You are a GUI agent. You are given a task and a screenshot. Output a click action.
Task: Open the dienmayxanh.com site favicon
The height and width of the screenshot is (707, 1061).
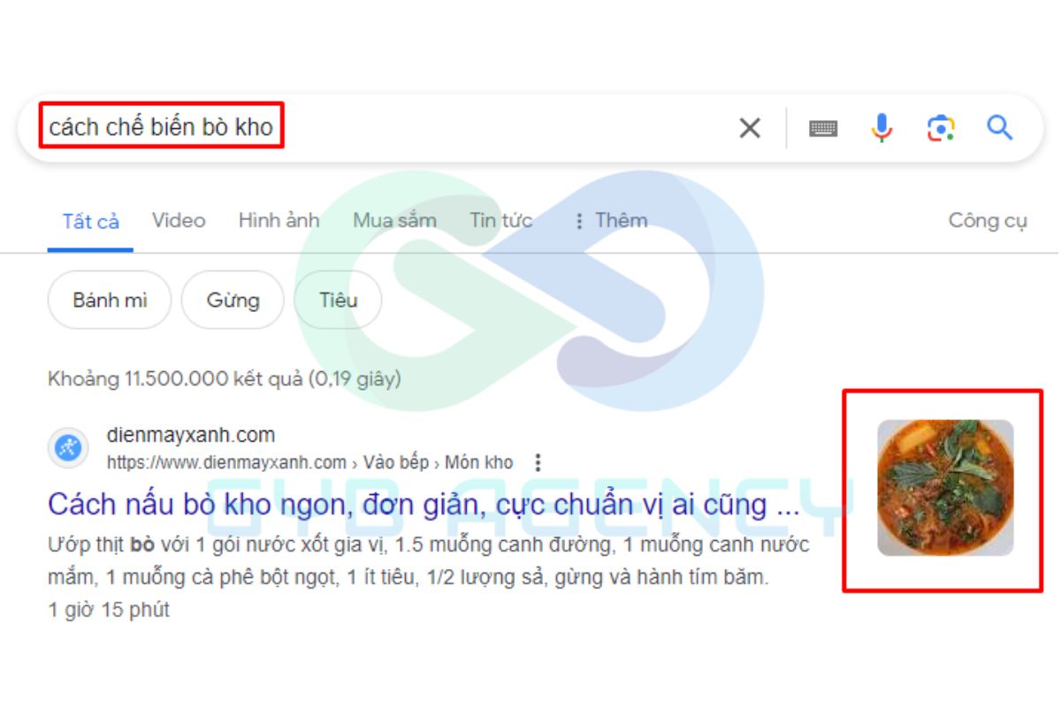click(68, 448)
